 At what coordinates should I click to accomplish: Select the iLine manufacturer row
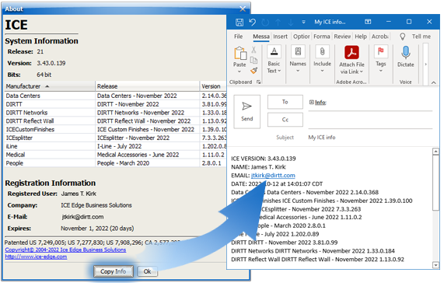coord(116,146)
